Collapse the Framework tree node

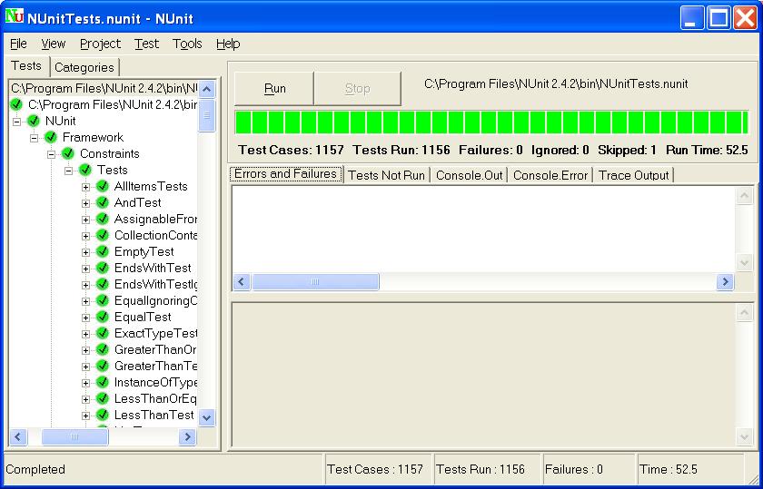tap(35, 138)
